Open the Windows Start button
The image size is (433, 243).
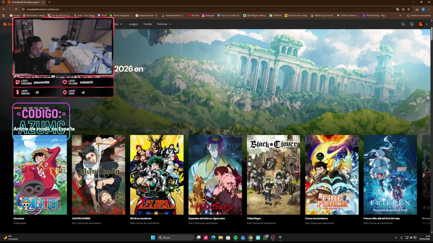point(153,238)
